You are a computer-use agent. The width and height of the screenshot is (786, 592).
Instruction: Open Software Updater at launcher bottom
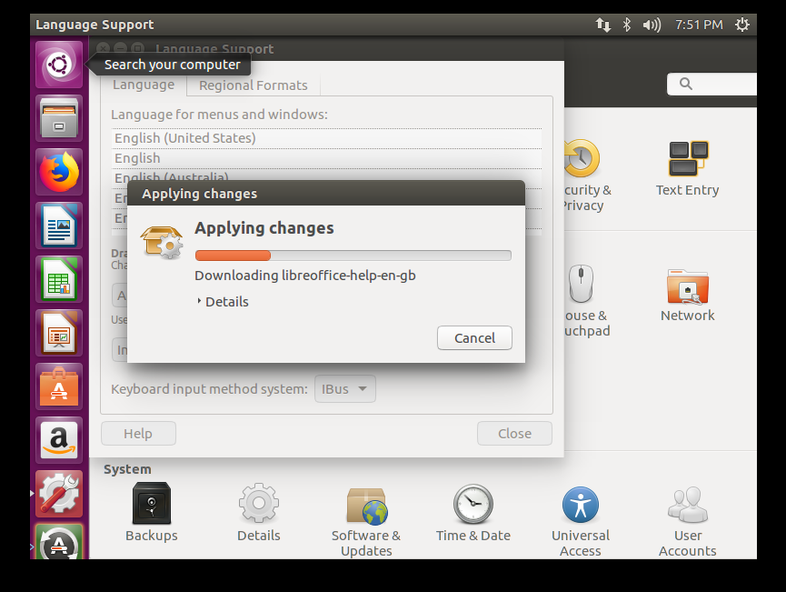click(x=59, y=542)
